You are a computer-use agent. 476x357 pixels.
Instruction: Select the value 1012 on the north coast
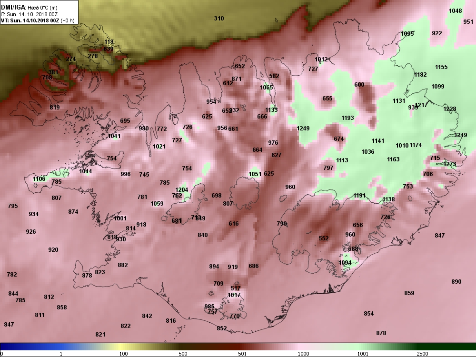321,59
